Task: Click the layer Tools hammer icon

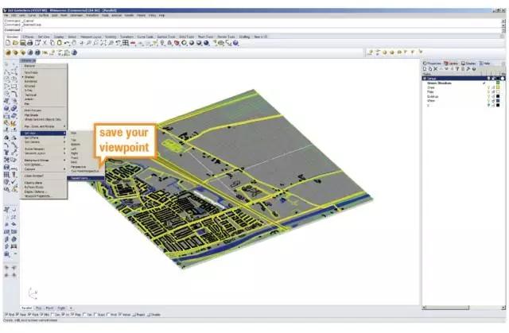Action: point(468,69)
